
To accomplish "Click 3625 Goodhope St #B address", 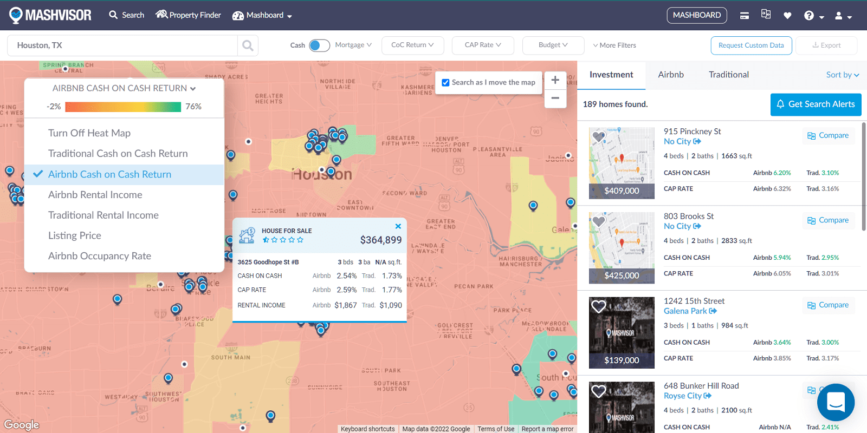I will coord(268,262).
